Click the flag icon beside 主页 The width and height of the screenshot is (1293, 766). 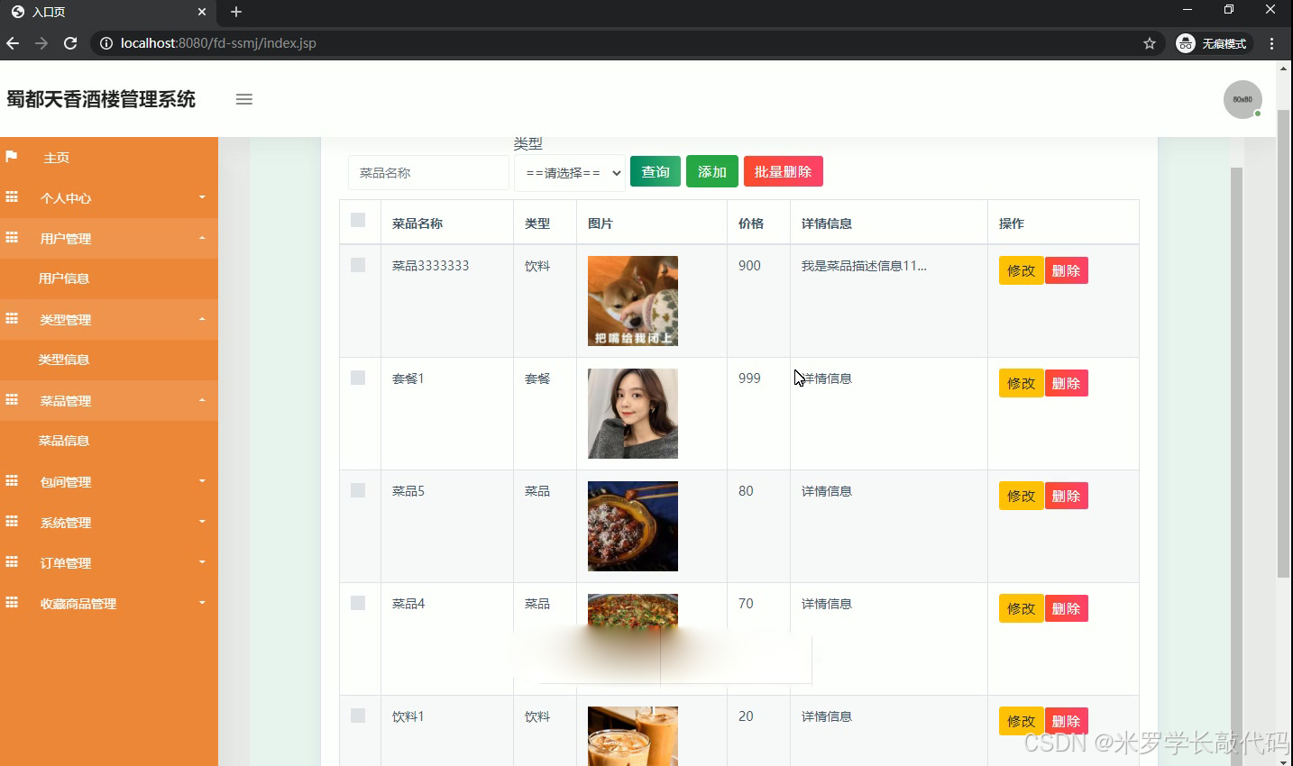(x=13, y=157)
